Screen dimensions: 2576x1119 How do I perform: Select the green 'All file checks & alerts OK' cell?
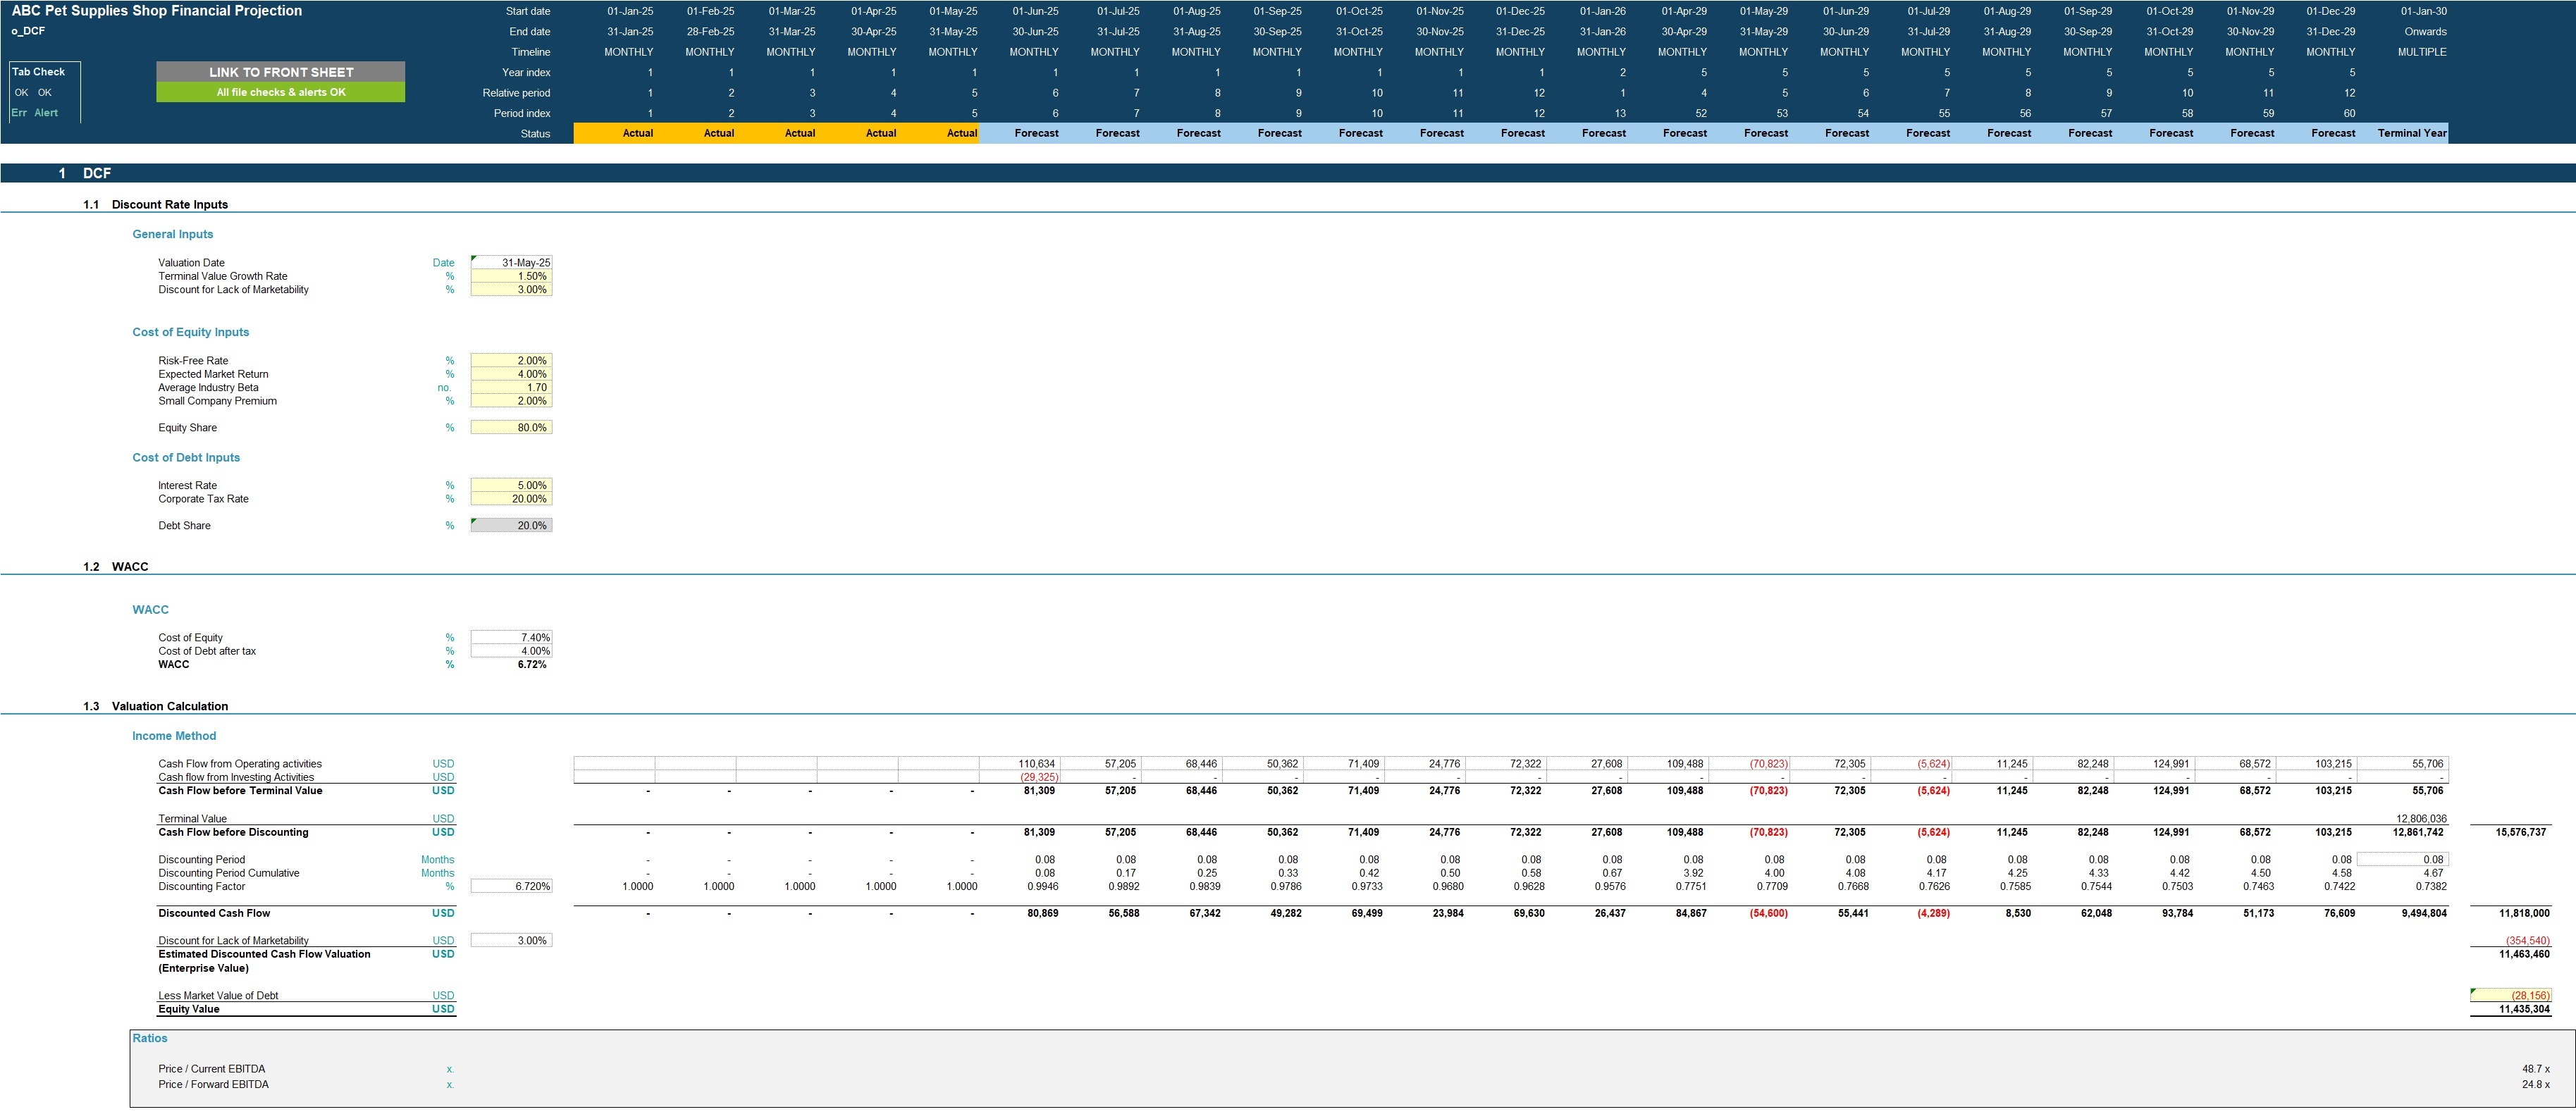pyautogui.click(x=281, y=92)
